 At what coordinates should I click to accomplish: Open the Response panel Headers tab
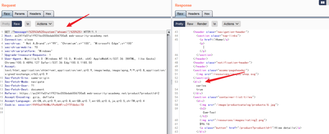coord(193,14)
